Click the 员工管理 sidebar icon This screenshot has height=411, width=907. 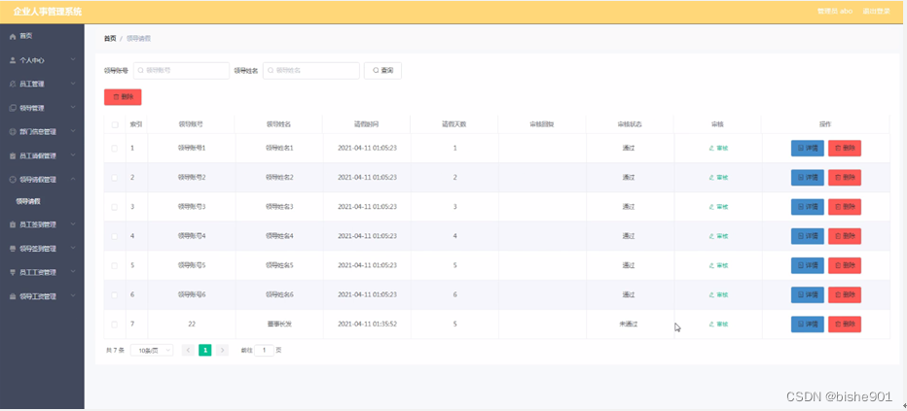13,85
